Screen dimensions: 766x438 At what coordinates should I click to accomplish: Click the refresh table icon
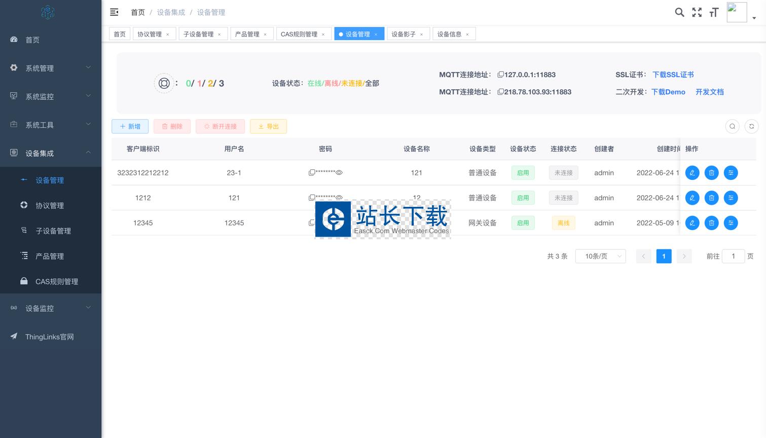point(751,126)
